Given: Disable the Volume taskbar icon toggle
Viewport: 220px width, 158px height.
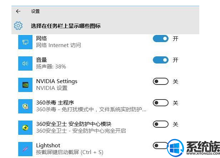Looking at the screenshot, I should [161, 60].
